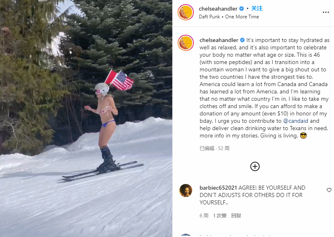Like barbiec652021's comment with the heart icon
Image resolution: width=334 pixels, height=237 pixels.
(329, 190)
